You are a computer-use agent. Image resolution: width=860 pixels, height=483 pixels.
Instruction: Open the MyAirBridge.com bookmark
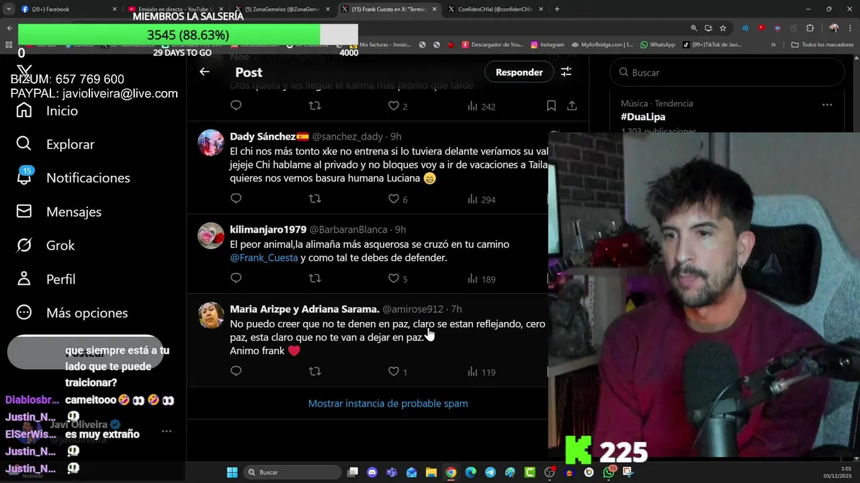click(x=602, y=45)
